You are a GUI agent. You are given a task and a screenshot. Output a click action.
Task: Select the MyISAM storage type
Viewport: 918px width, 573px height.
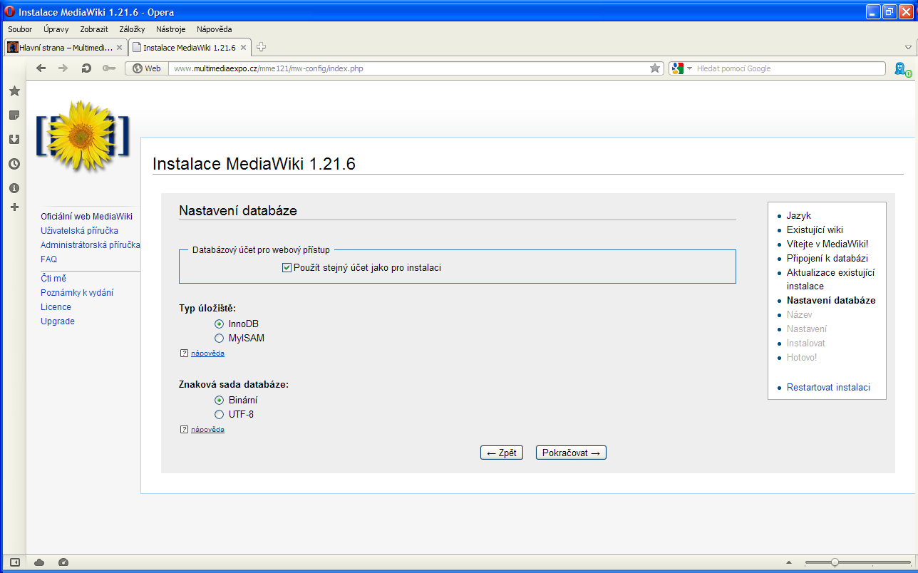(220, 338)
